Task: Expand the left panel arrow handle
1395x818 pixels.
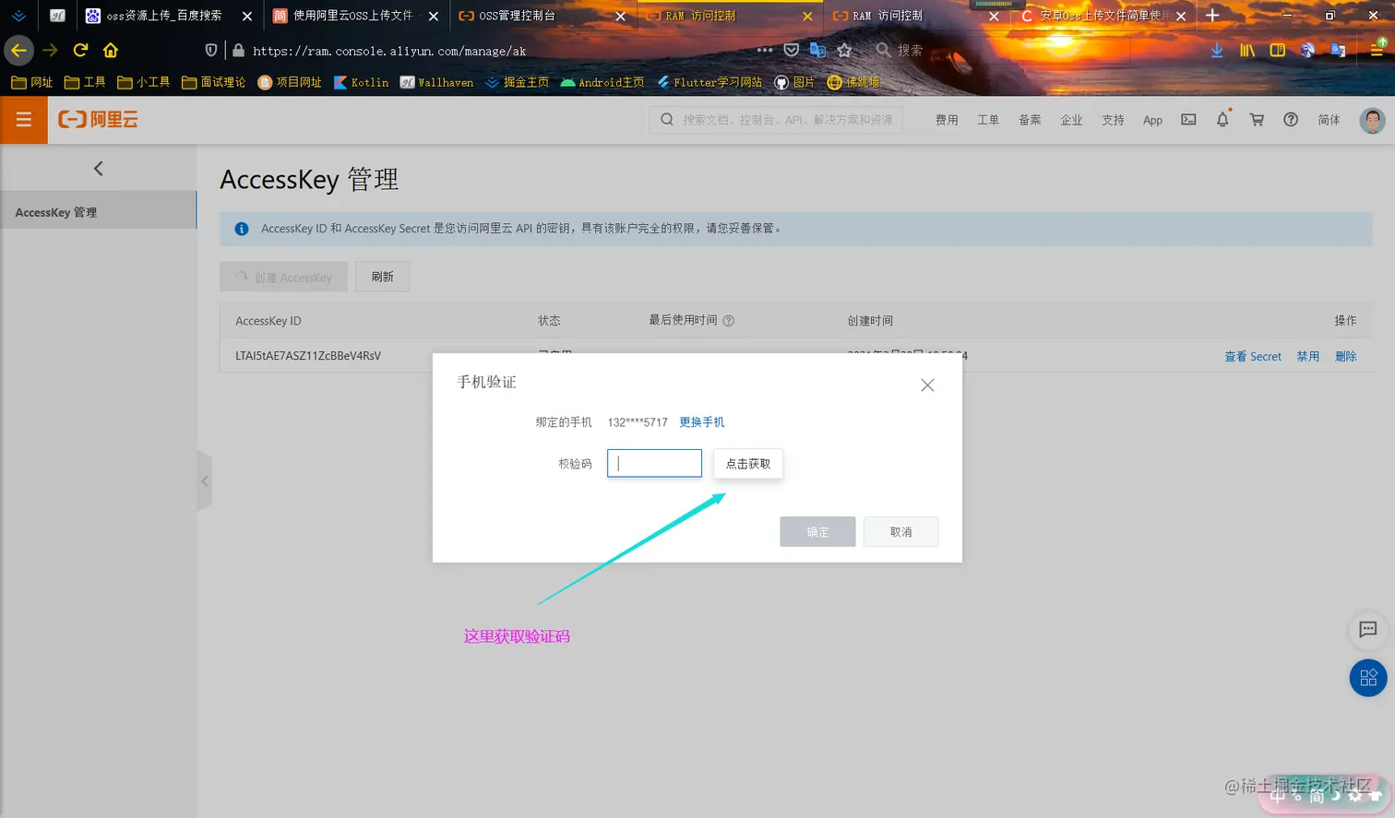Action: tap(205, 480)
